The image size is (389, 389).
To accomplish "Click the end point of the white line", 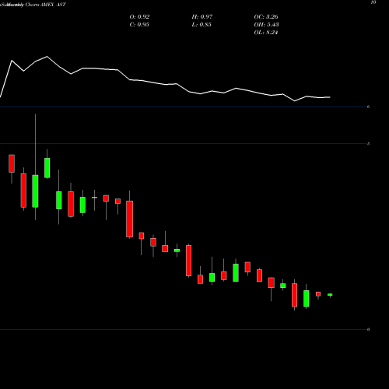I will click(330, 97).
